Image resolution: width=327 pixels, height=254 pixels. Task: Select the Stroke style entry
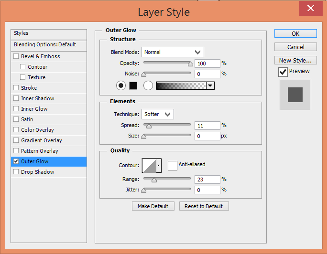(29, 88)
